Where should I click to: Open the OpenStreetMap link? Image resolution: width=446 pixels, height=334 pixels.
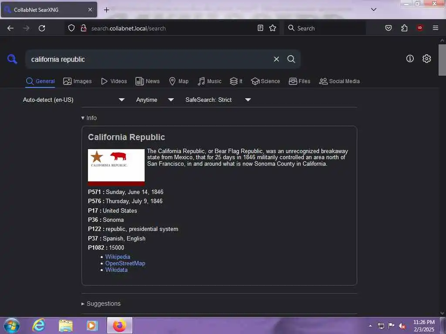point(125,263)
